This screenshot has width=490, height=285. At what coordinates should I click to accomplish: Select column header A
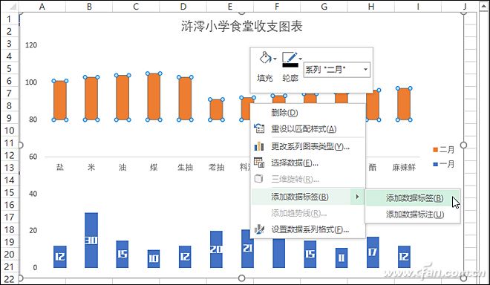click(42, 6)
